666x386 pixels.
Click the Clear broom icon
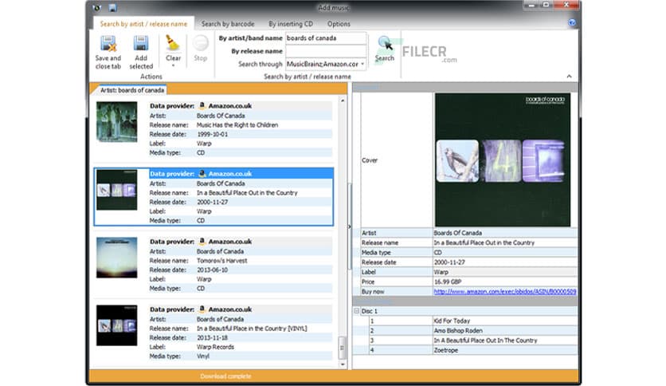tap(173, 43)
